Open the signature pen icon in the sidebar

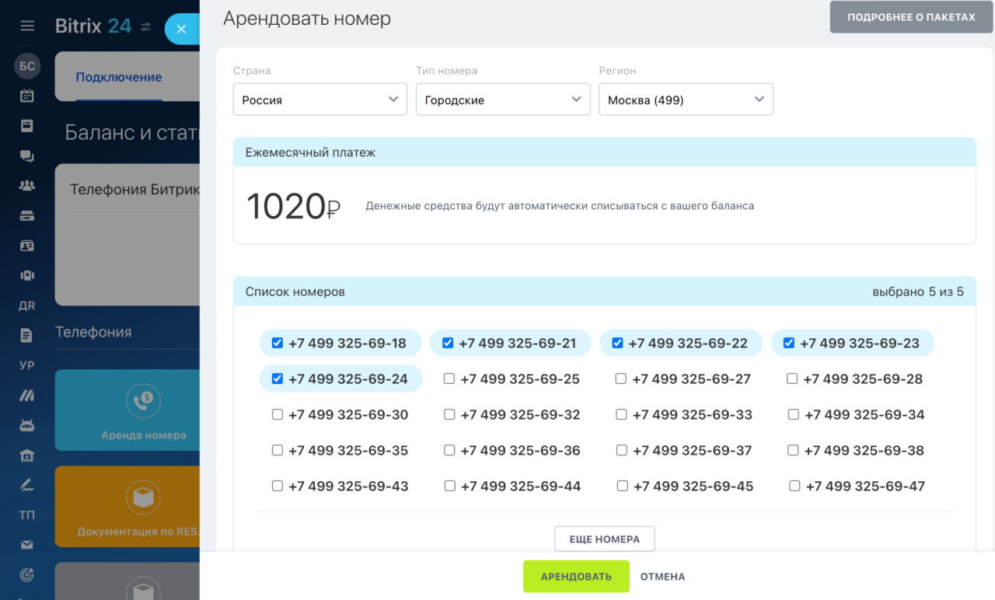coord(27,485)
